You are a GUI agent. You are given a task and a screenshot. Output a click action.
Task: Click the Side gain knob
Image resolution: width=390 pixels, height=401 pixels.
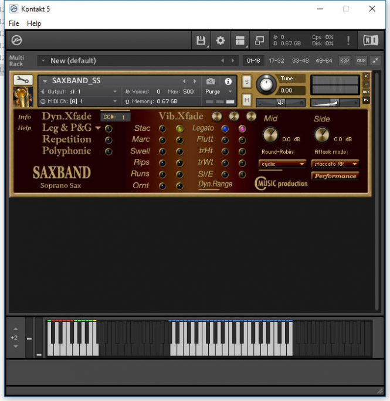click(x=322, y=135)
